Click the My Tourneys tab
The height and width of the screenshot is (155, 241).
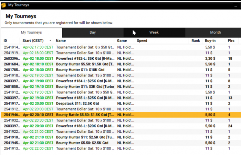[31, 33]
